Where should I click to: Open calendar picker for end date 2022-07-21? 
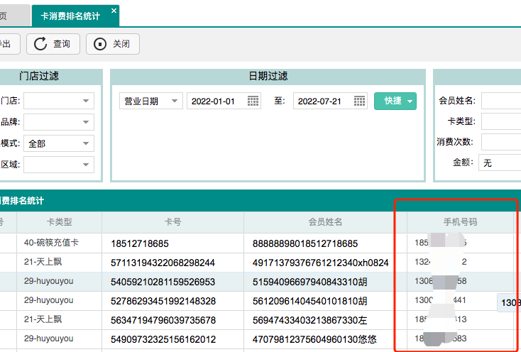click(x=360, y=101)
